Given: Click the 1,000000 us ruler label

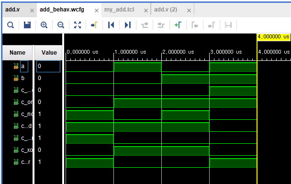Looking at the screenshot, I should click(130, 52).
